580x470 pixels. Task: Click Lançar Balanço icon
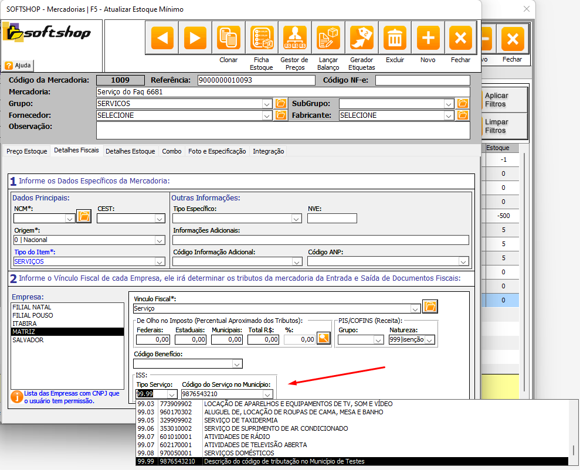click(x=328, y=39)
